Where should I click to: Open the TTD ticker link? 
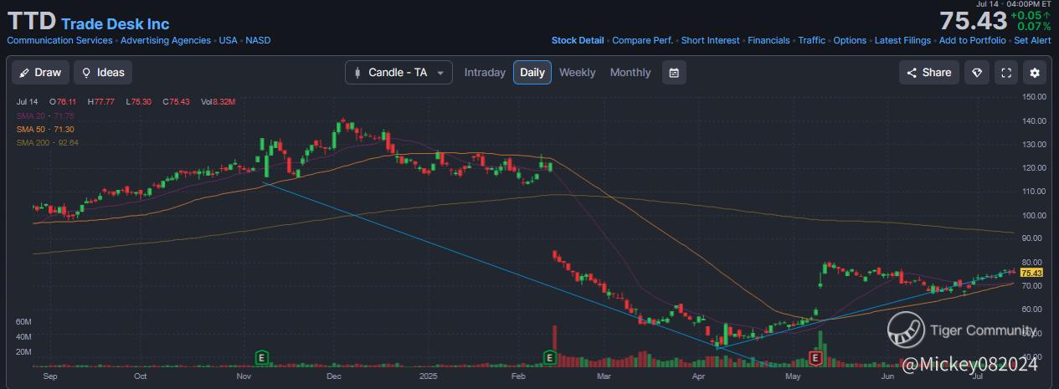coord(31,21)
